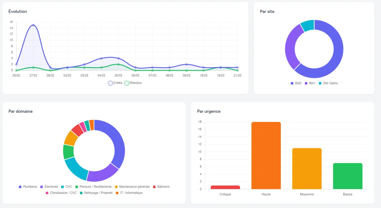Click the Évolution panel title
This screenshot has height=208, width=381.
click(x=17, y=11)
